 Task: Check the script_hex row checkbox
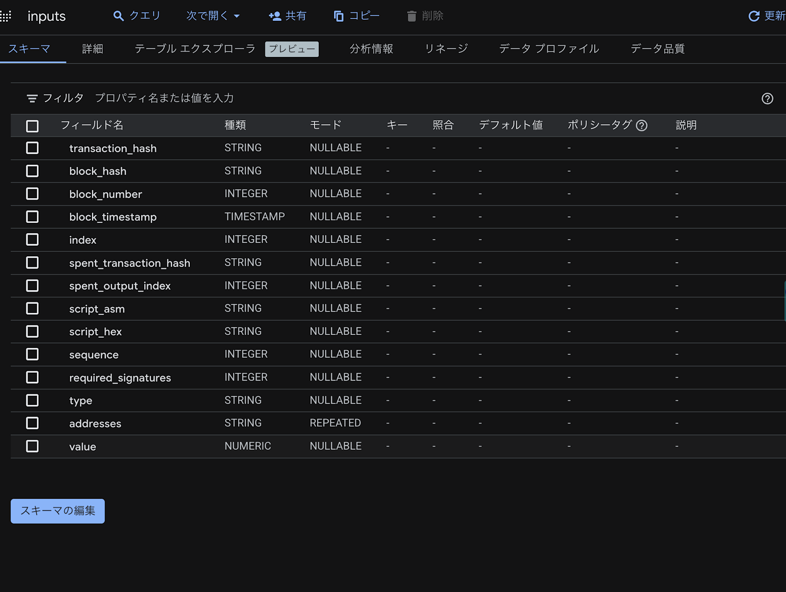point(32,331)
